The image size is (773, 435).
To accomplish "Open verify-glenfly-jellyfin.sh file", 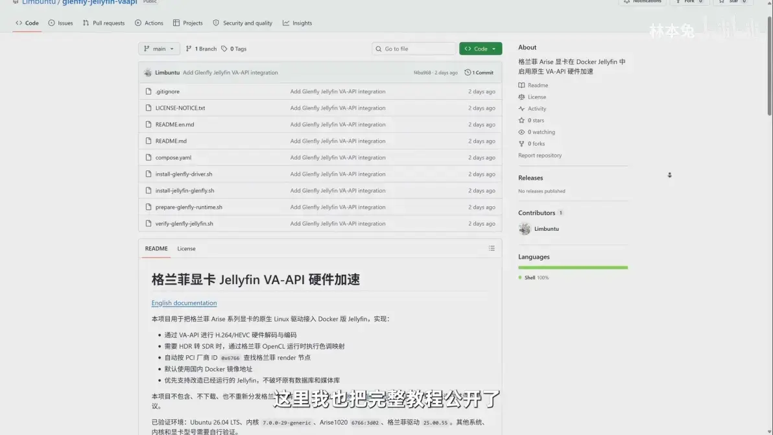I will 184,224.
